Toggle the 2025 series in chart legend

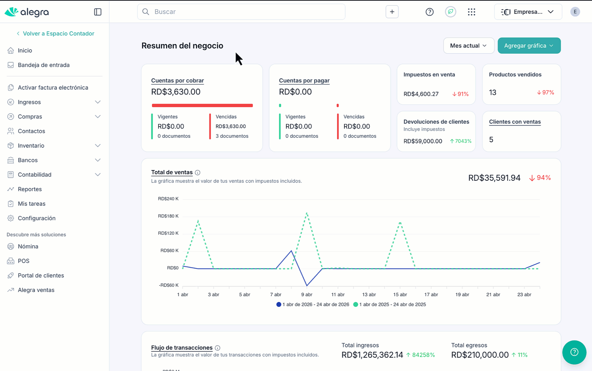point(390,304)
